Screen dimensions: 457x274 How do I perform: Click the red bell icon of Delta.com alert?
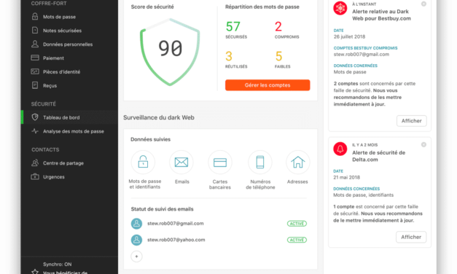click(340, 149)
